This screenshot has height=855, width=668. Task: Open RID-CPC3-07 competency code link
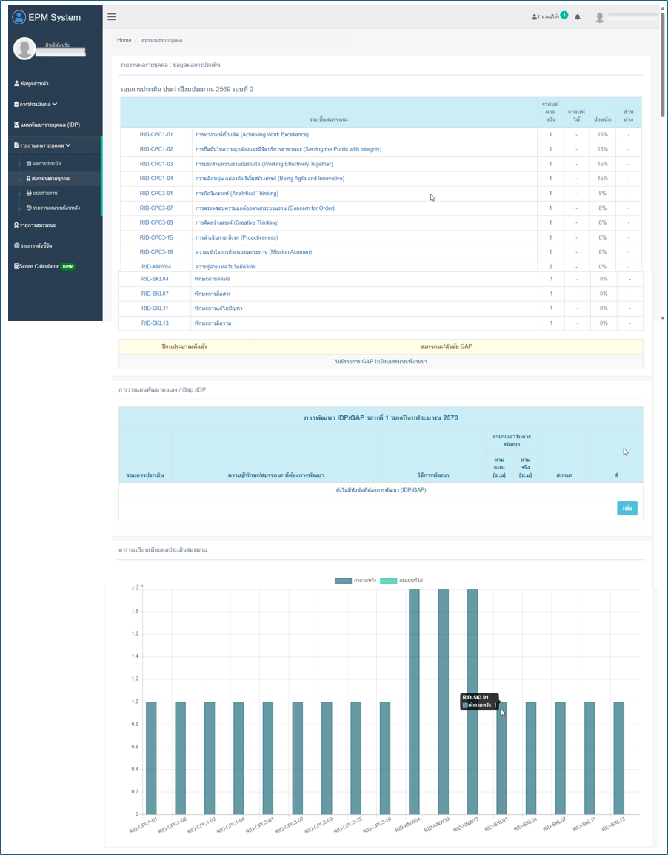click(156, 208)
